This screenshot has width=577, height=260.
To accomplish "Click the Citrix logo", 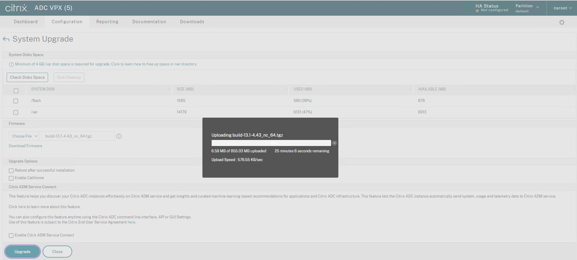I will 17,8.
